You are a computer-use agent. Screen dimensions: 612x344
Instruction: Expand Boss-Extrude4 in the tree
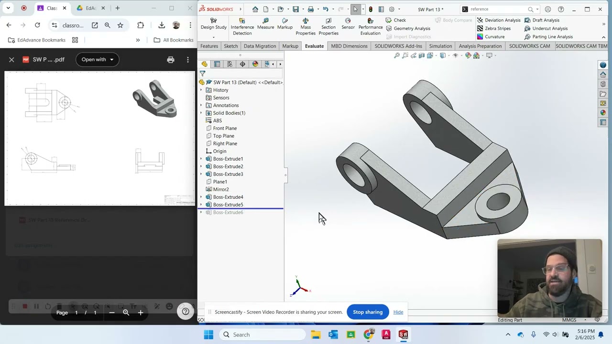[201, 197]
